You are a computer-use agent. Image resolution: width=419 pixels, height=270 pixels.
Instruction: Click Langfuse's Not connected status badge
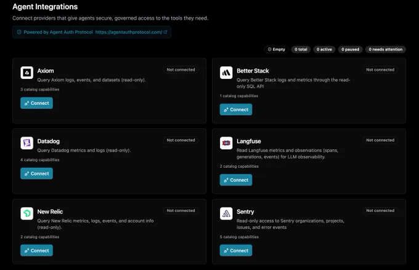(380, 140)
